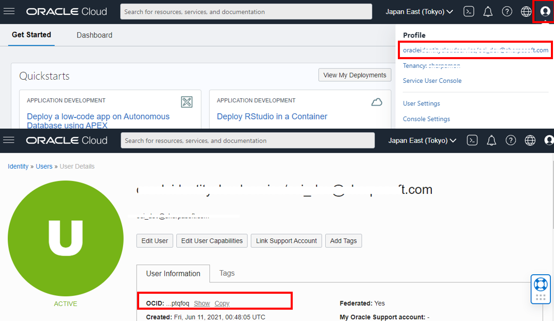Screen dimensions: 554x321
Task: Go to Users breadcrumb
Action: tap(44, 167)
